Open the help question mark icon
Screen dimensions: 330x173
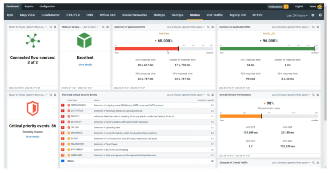(x=320, y=15)
